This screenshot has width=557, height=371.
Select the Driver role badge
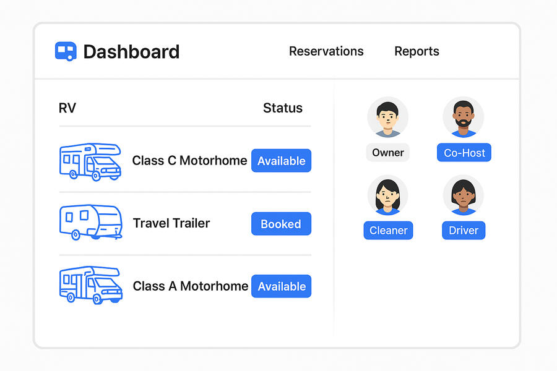464,231
